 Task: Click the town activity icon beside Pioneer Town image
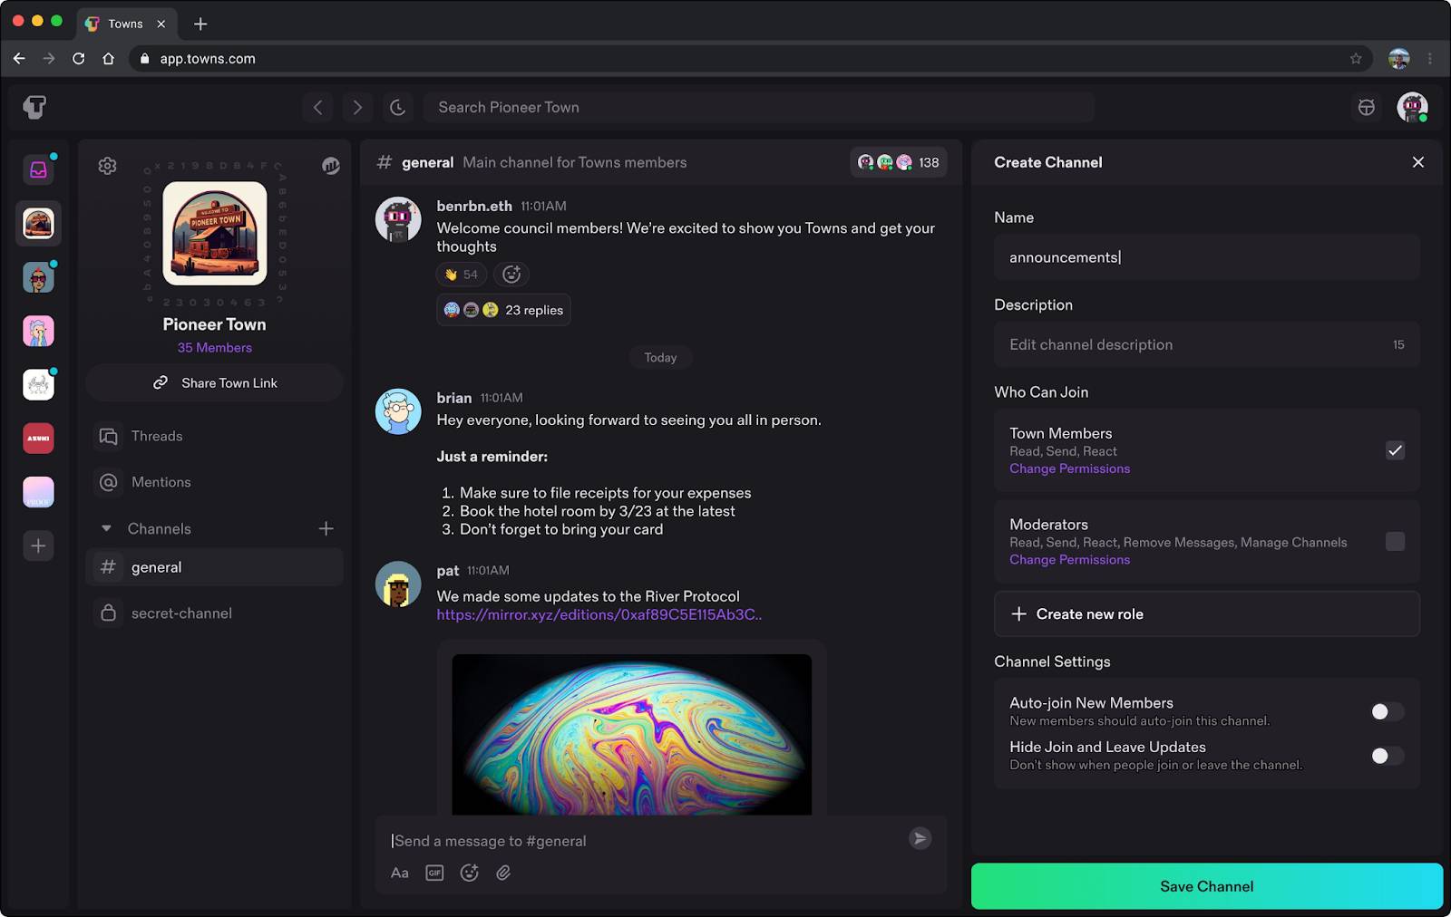click(x=331, y=166)
